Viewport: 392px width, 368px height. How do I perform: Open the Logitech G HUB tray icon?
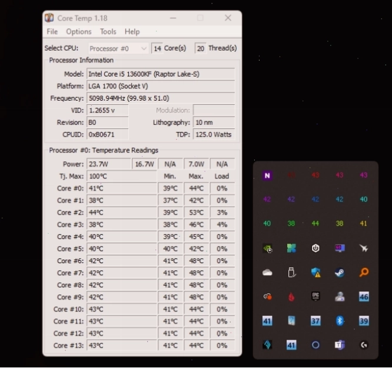[x=364, y=345]
